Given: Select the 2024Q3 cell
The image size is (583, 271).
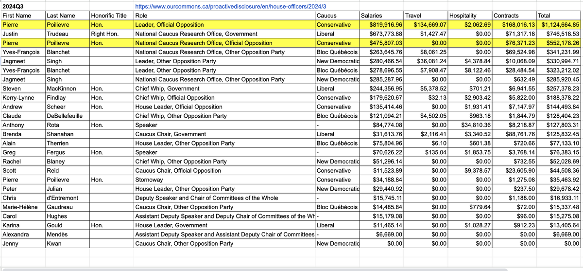Looking at the screenshot, I should [x=22, y=6].
